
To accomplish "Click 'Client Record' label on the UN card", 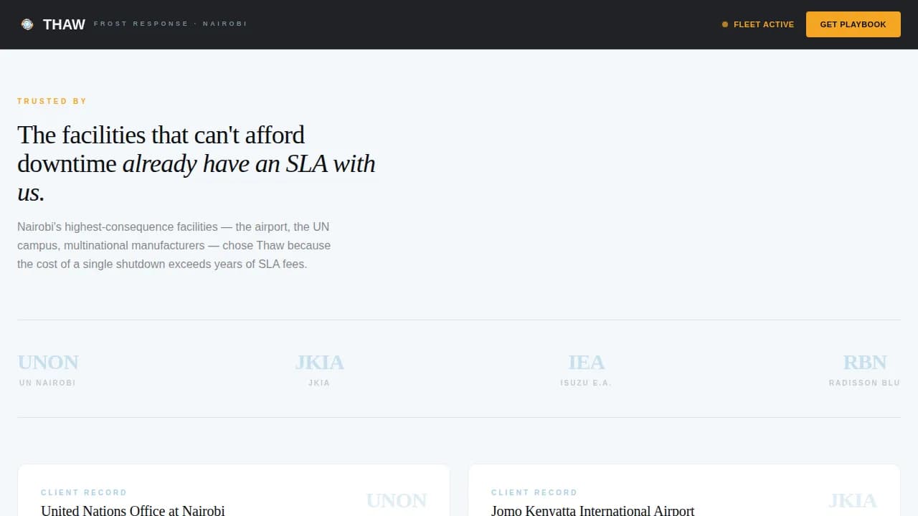I will (x=84, y=492).
